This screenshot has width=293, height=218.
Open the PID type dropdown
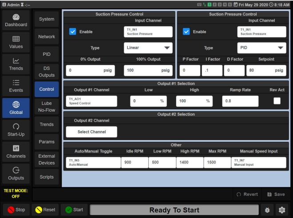pos(261,48)
